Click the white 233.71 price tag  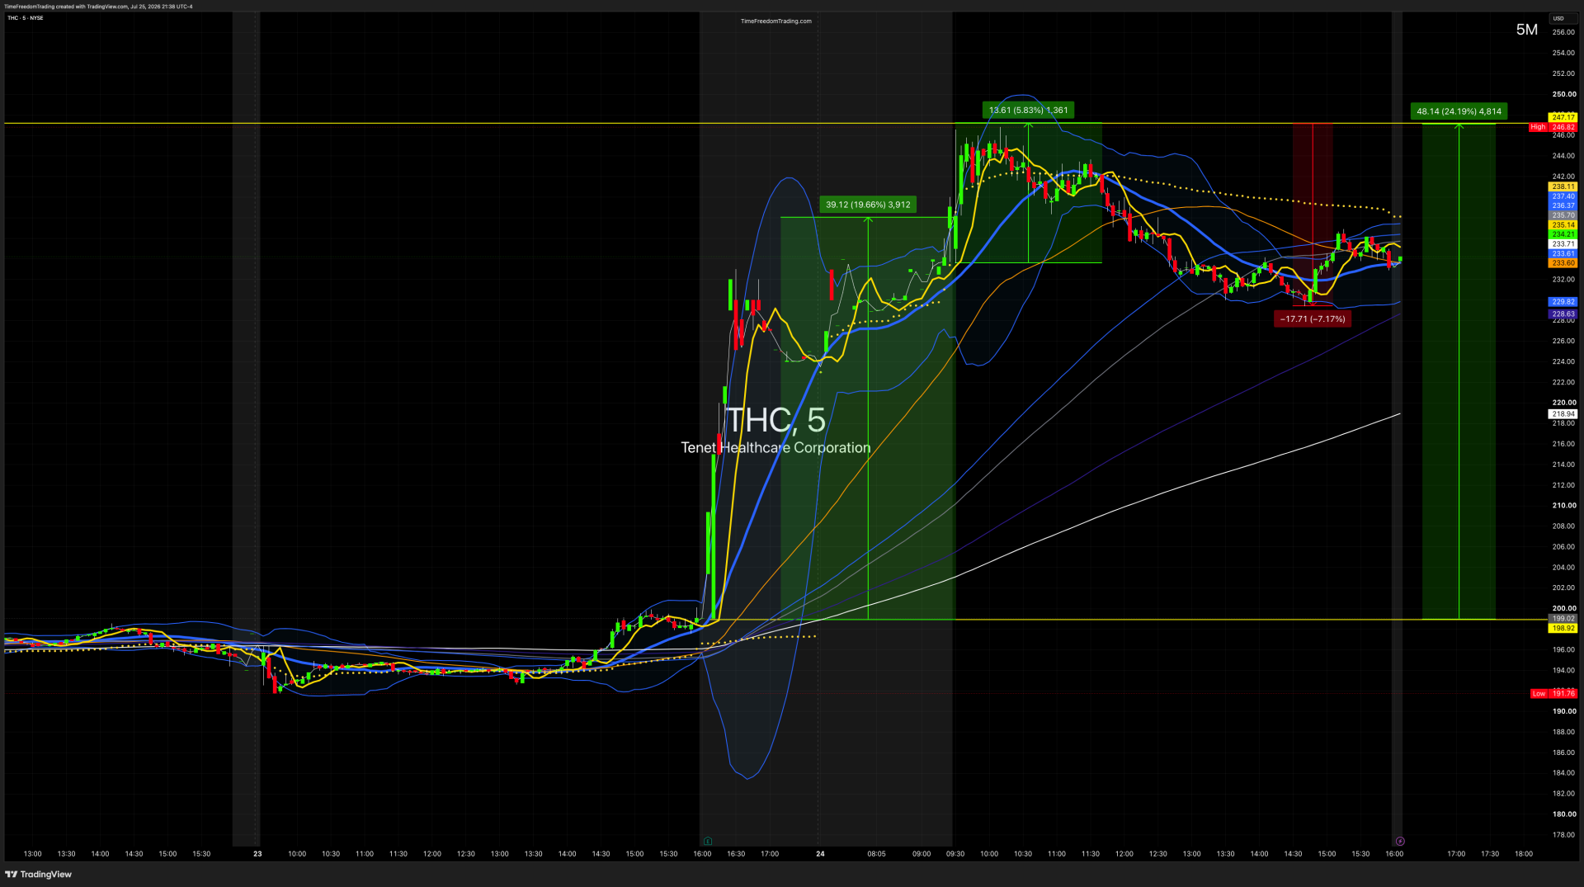1563,244
